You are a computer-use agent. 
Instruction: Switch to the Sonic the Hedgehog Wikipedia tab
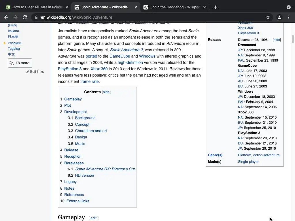(175, 7)
